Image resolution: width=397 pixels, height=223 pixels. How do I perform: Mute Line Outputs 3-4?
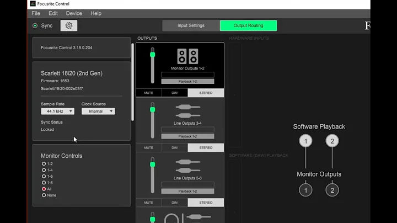(x=149, y=148)
